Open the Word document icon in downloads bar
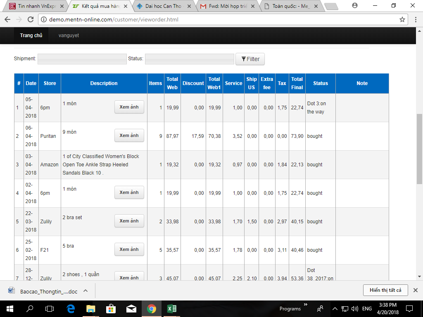Screen dimensions: 423x317 coord(11,290)
